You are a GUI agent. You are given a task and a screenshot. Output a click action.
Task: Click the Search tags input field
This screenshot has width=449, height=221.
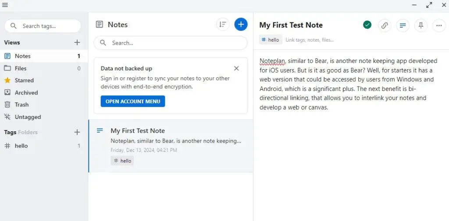pos(43,26)
